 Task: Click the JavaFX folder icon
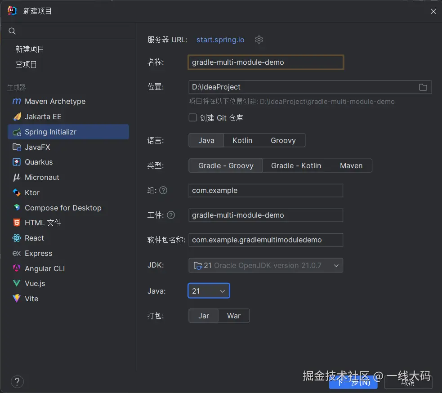[17, 147]
